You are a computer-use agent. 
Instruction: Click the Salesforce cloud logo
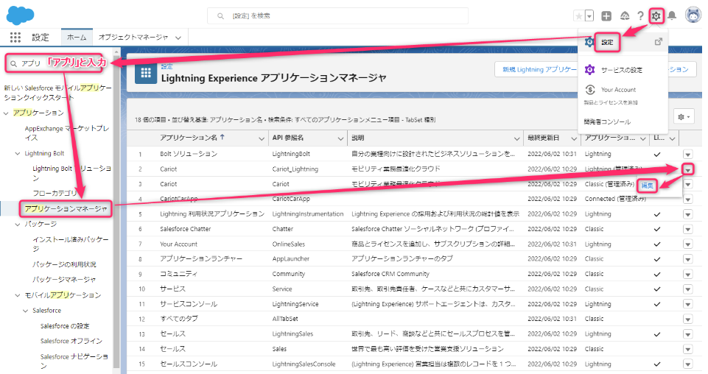pos(21,15)
